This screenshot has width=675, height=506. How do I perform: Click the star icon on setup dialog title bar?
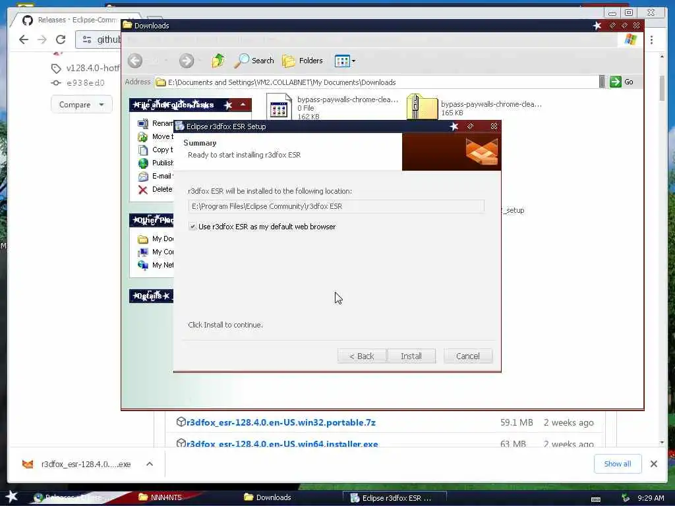click(454, 126)
